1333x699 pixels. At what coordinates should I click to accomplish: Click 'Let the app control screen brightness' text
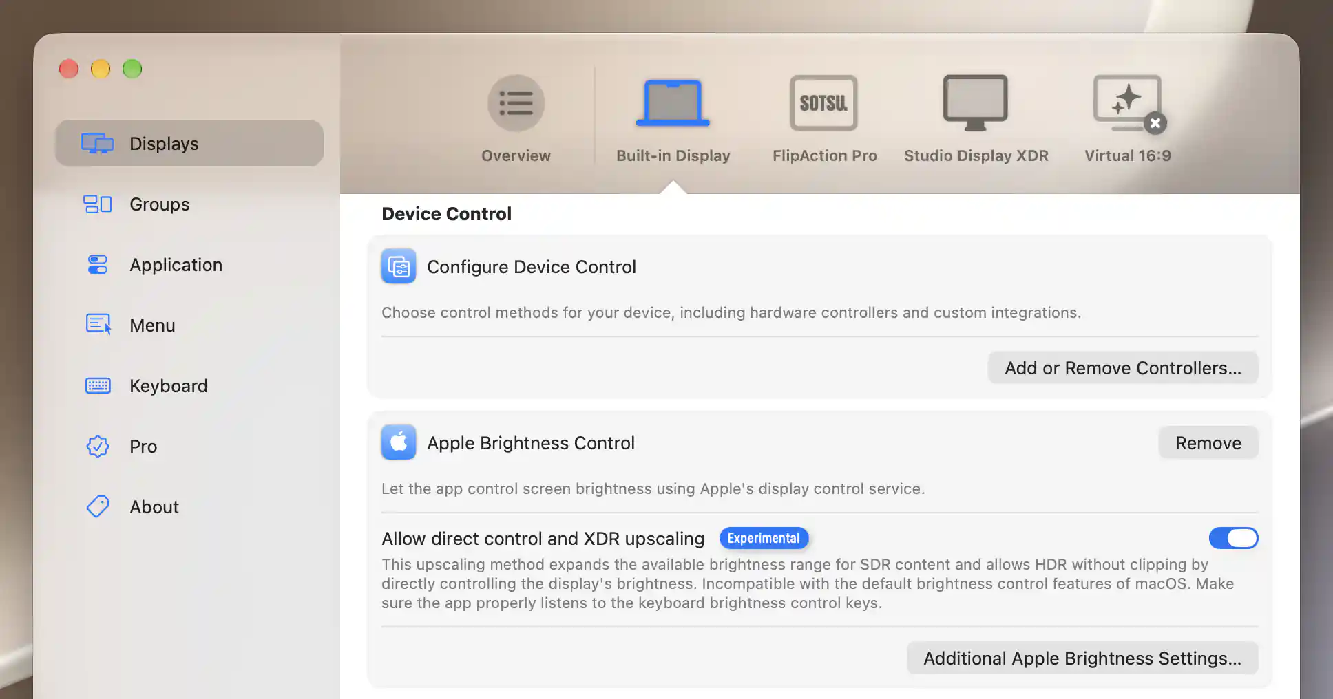tap(653, 488)
